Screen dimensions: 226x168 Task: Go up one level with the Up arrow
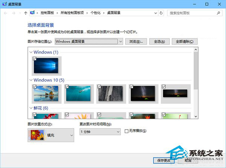pos(26,13)
